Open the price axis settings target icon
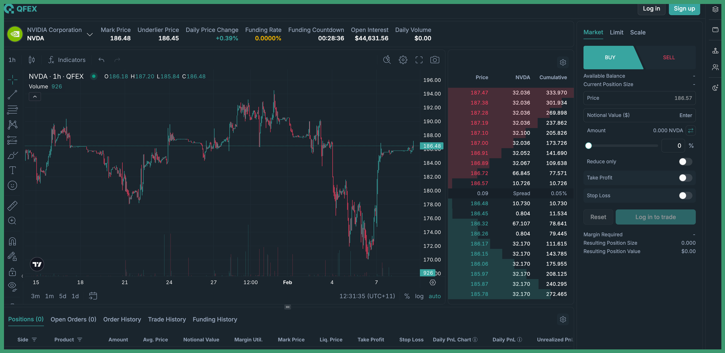This screenshot has width=725, height=353. click(x=432, y=282)
